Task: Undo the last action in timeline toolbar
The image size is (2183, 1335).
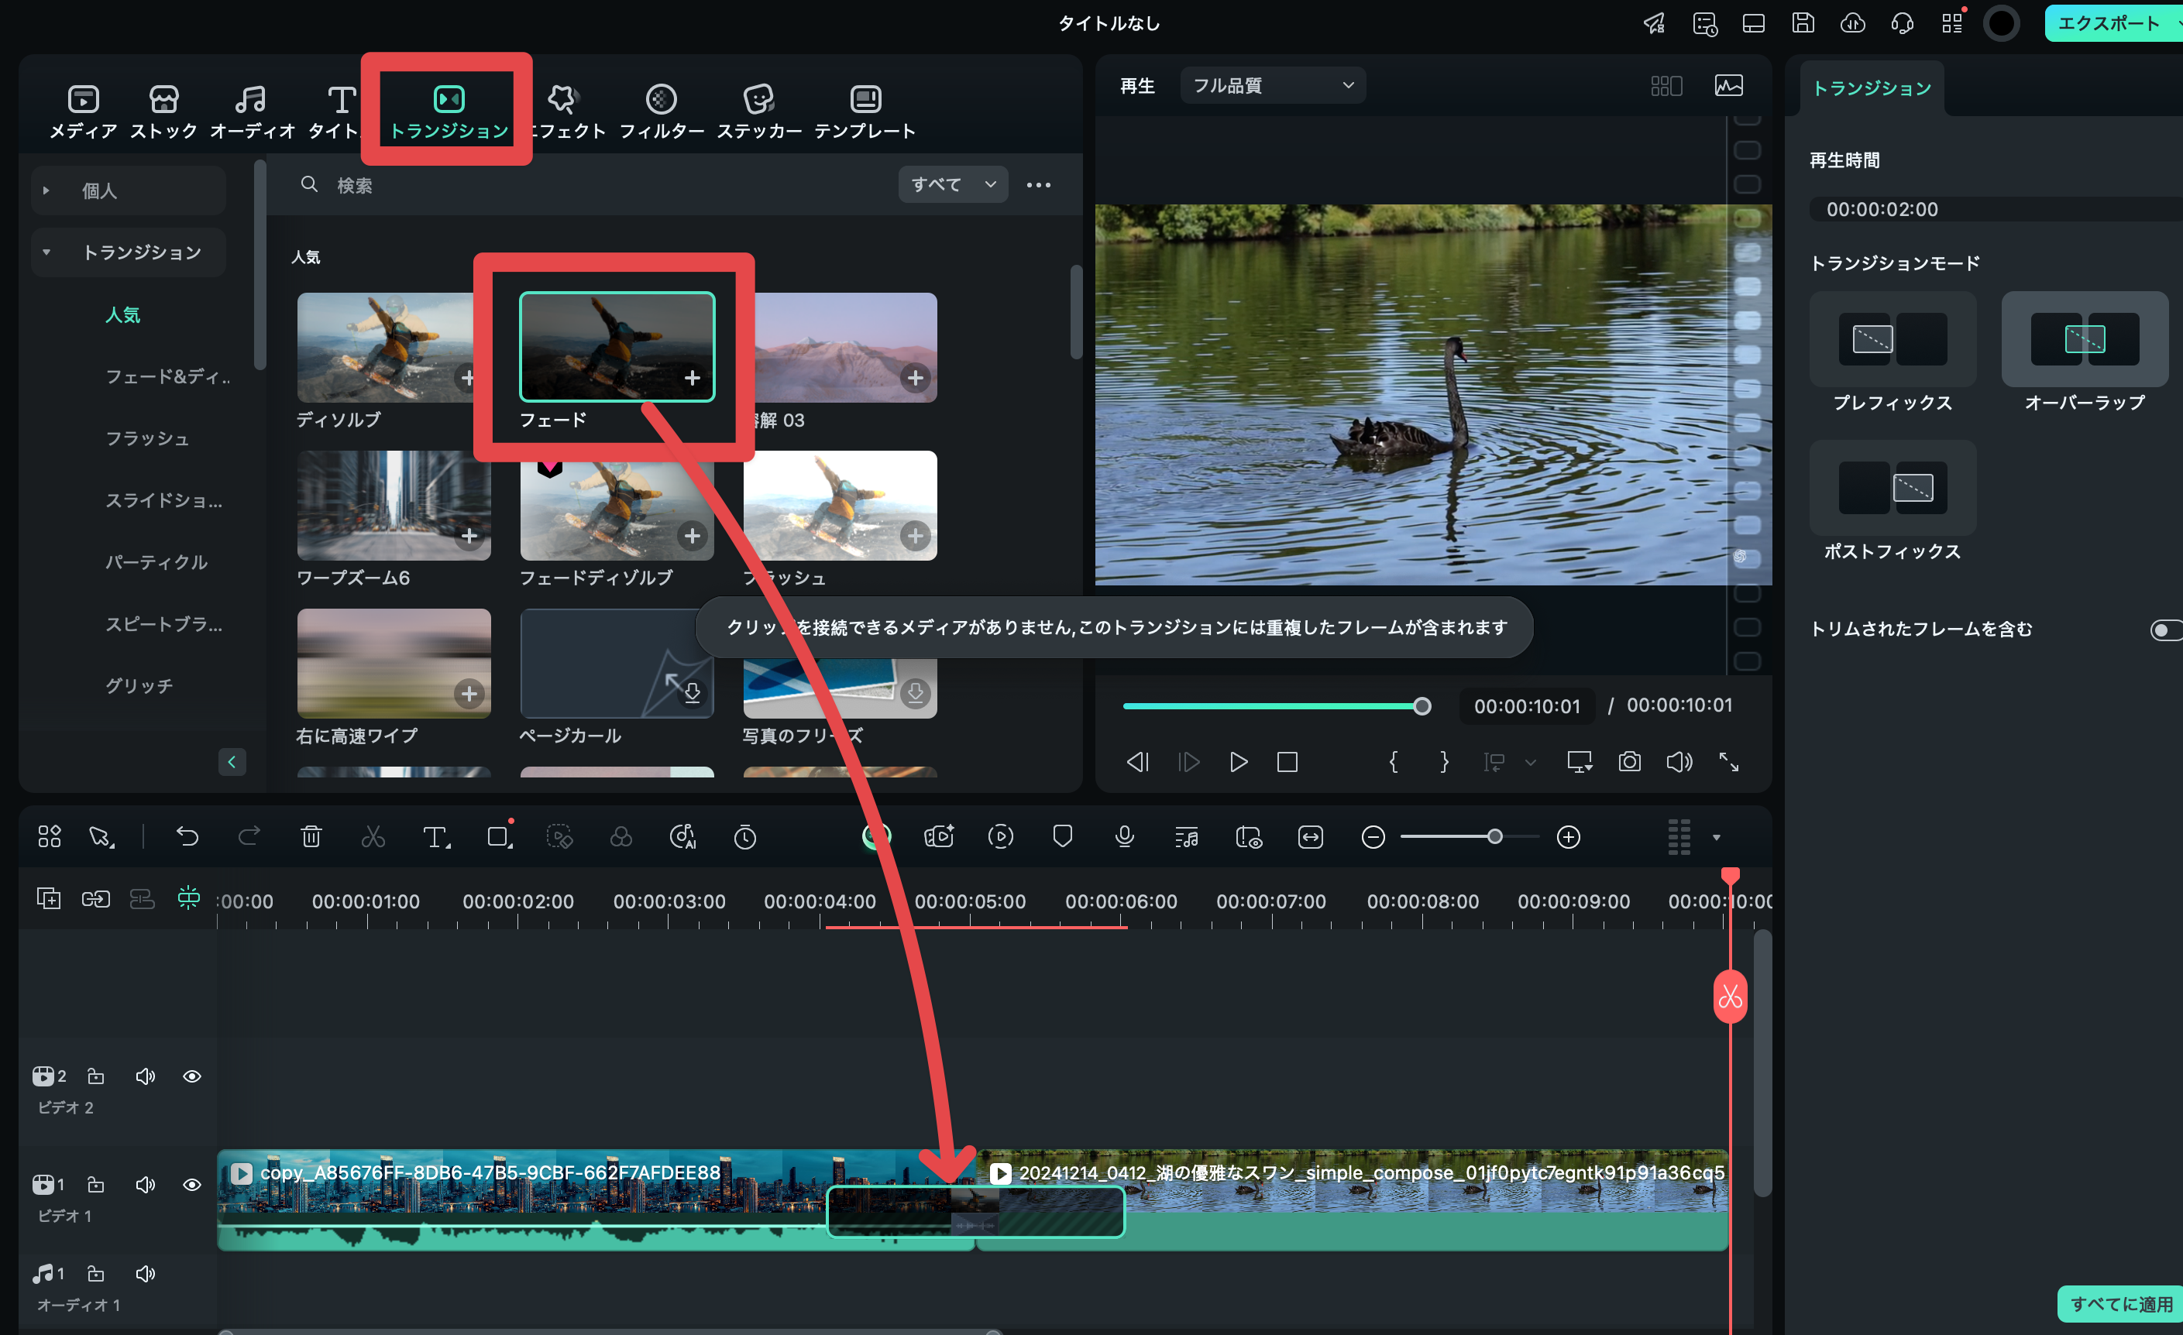Action: [x=187, y=837]
